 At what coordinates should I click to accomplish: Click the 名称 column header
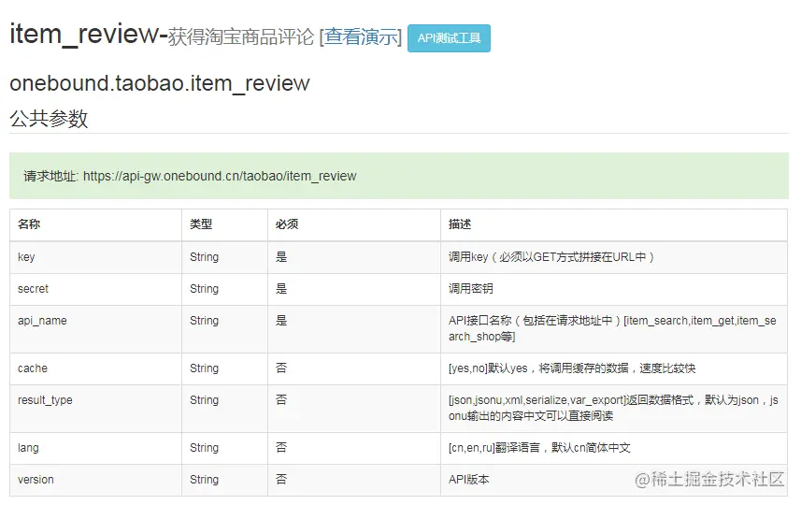click(29, 224)
